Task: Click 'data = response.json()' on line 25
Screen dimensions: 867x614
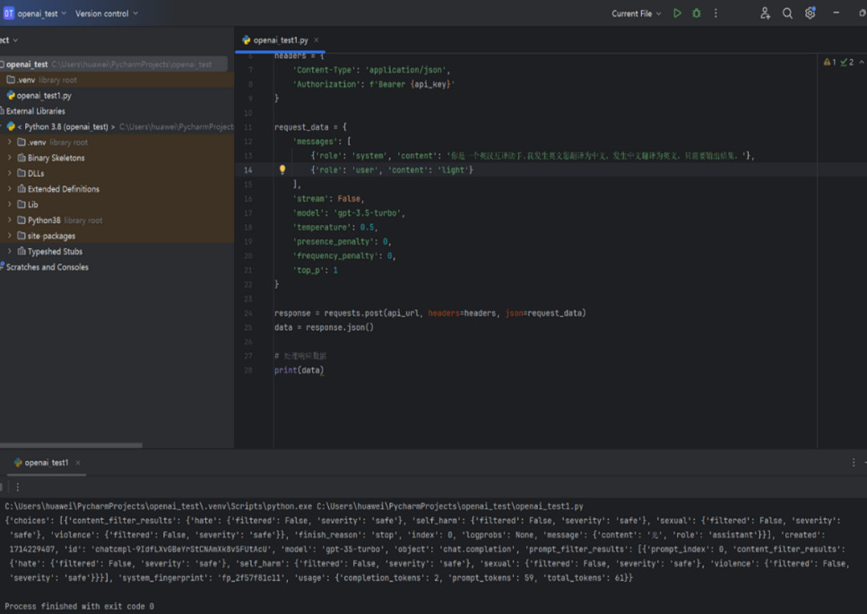Action: (x=324, y=327)
